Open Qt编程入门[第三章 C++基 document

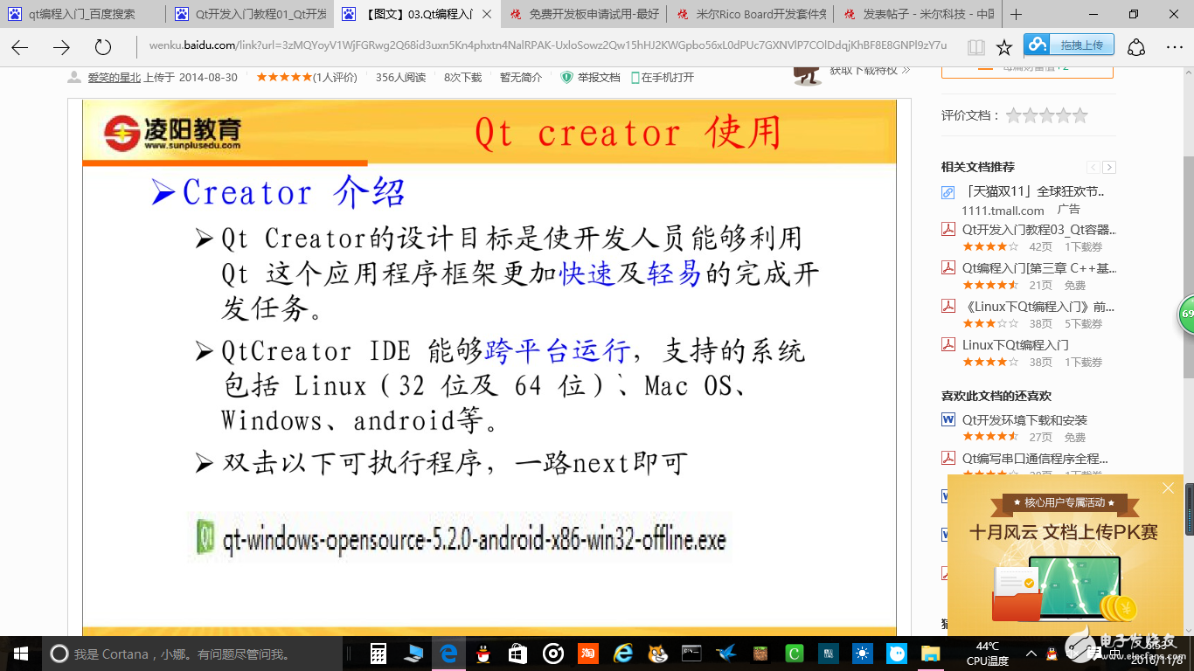pos(1039,268)
